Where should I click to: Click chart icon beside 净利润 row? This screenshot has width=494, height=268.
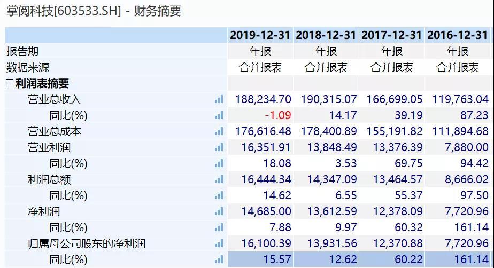pos(219,212)
